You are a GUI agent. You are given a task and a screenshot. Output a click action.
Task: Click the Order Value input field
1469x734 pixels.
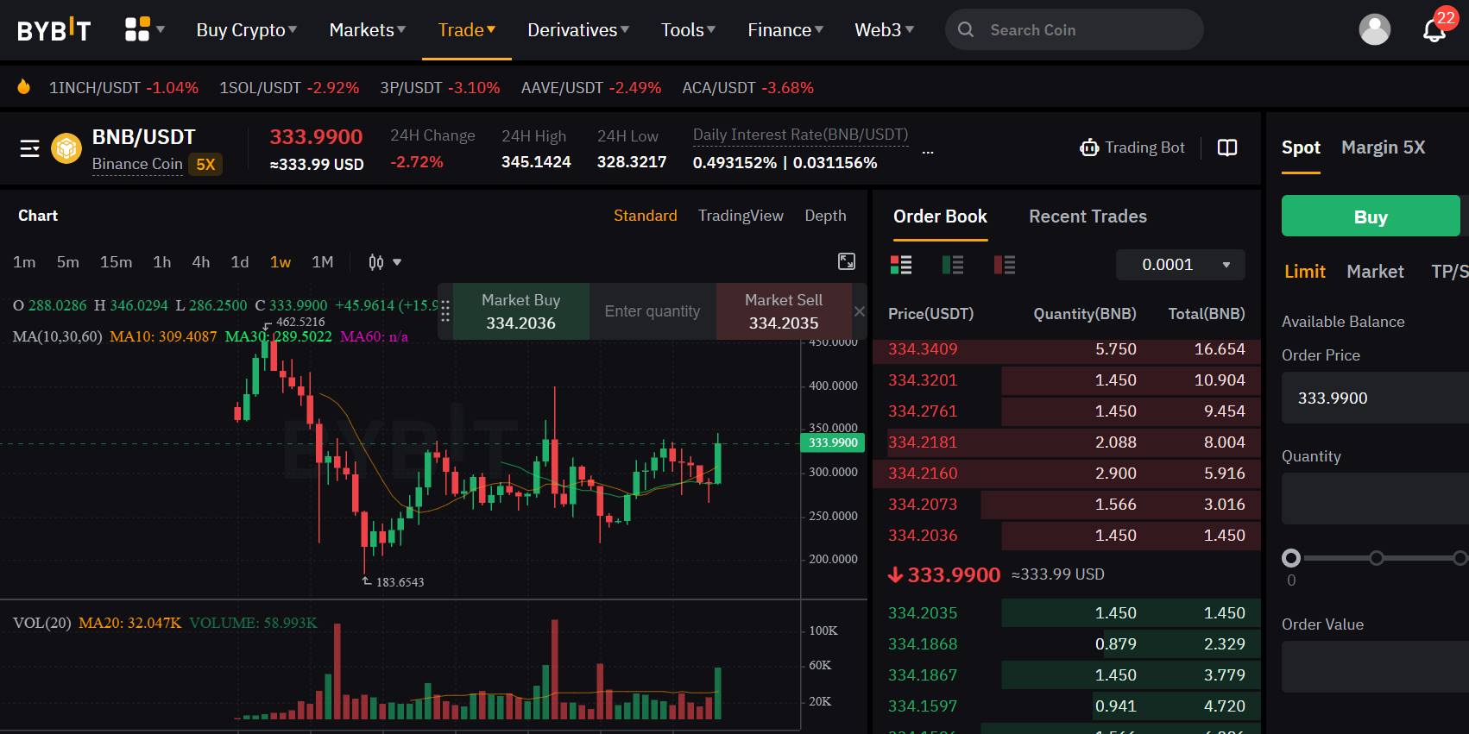(1375, 667)
